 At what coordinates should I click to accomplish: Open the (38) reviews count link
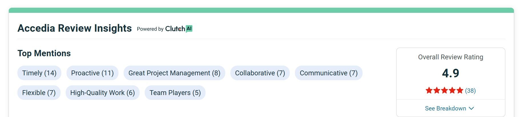[470, 91]
